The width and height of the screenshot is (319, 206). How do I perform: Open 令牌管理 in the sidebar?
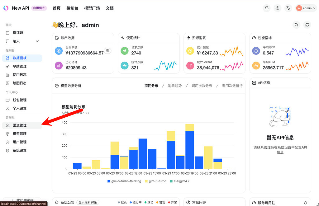(22, 66)
